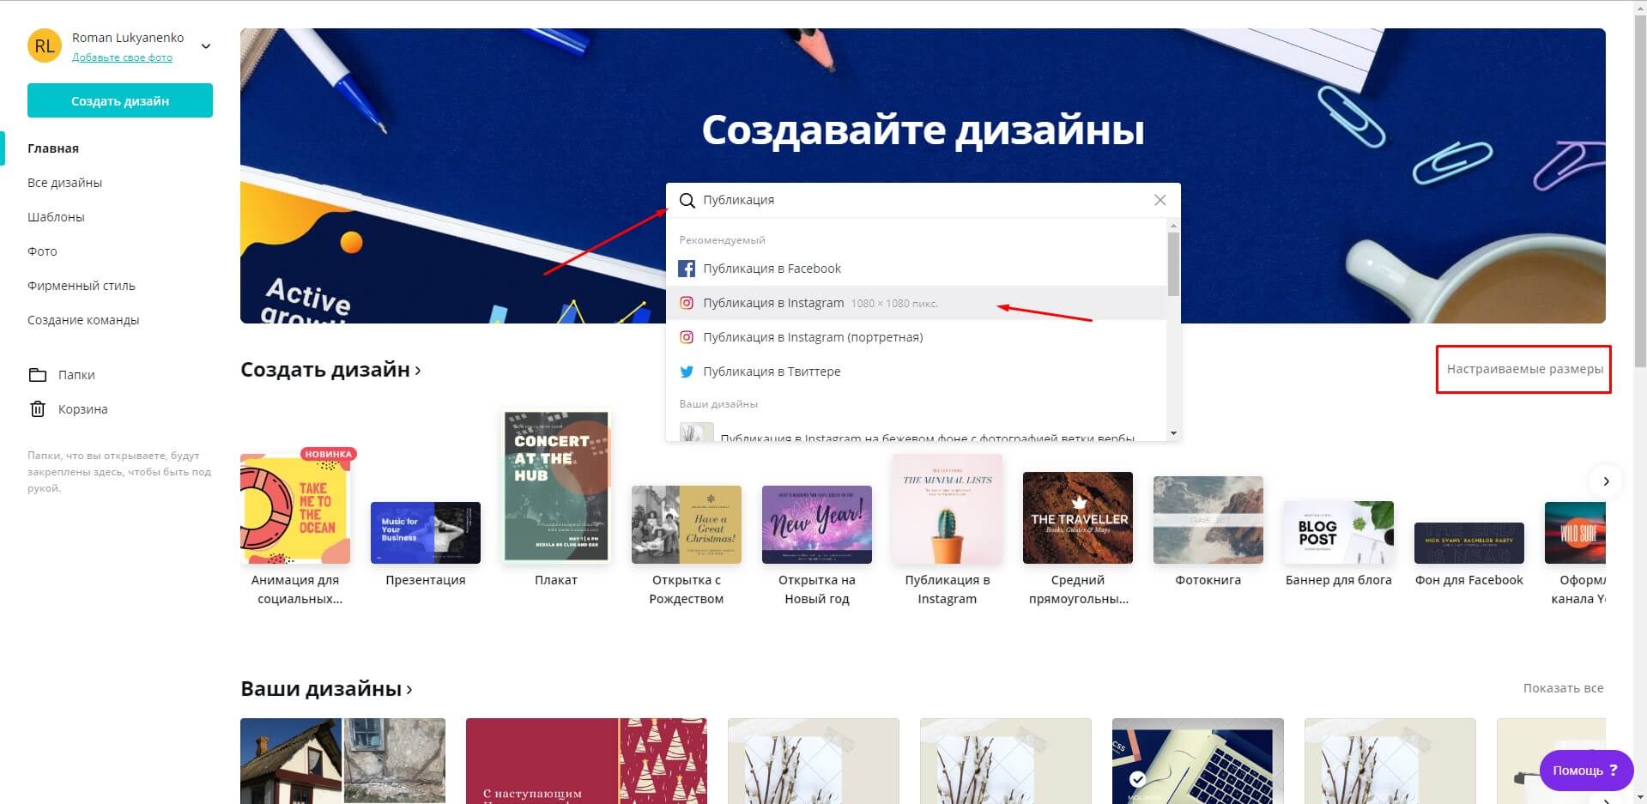
Task: Clear the search with the X icon
Action: pyautogui.click(x=1160, y=200)
